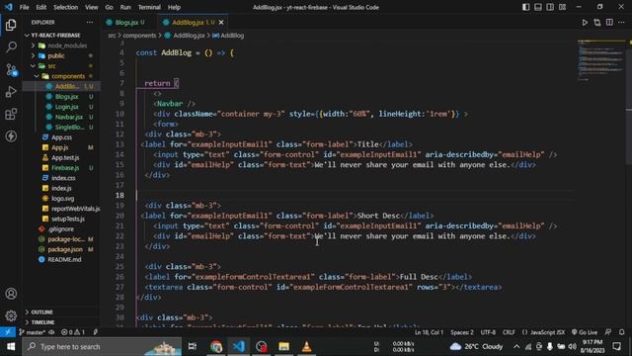Collapse the src folder
The image size is (632, 356).
pyautogui.click(x=61, y=66)
